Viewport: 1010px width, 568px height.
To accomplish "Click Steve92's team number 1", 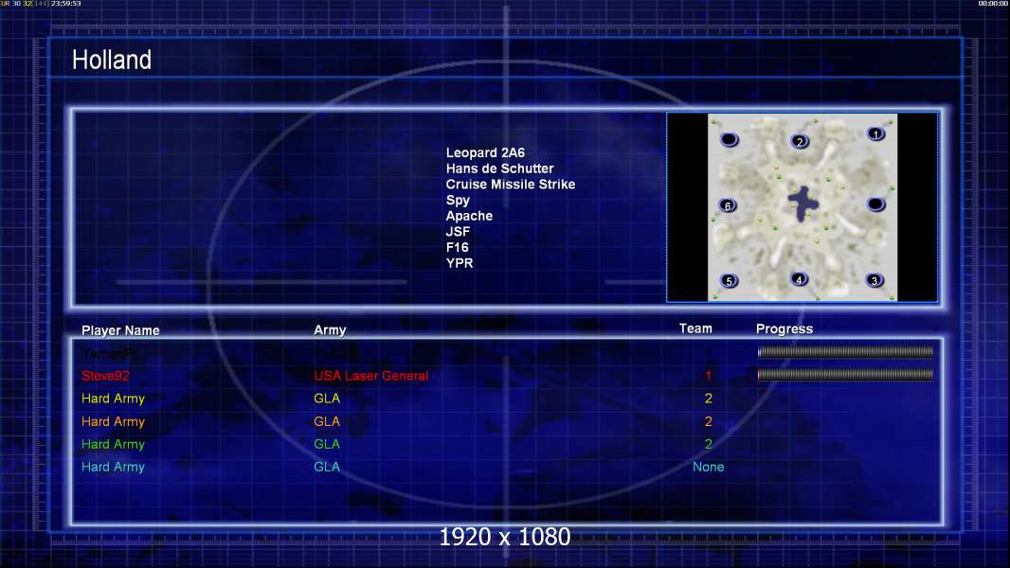I will [x=708, y=376].
